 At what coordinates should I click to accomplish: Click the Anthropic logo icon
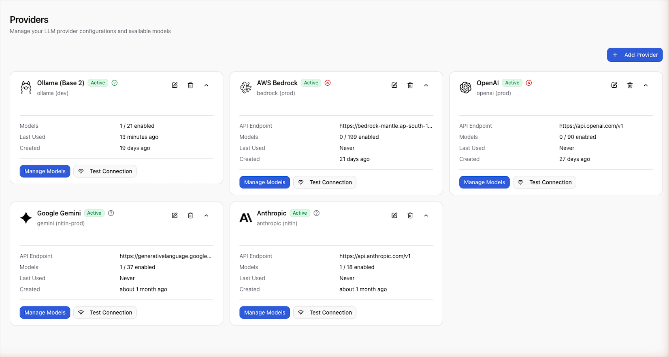[246, 218]
